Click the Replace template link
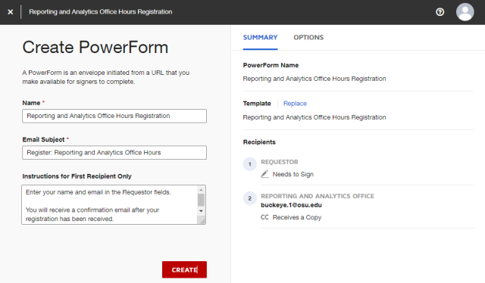This screenshot has width=485, height=283. pos(295,104)
